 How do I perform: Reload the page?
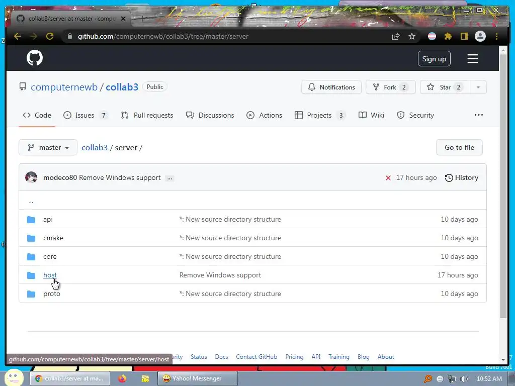[50, 36]
